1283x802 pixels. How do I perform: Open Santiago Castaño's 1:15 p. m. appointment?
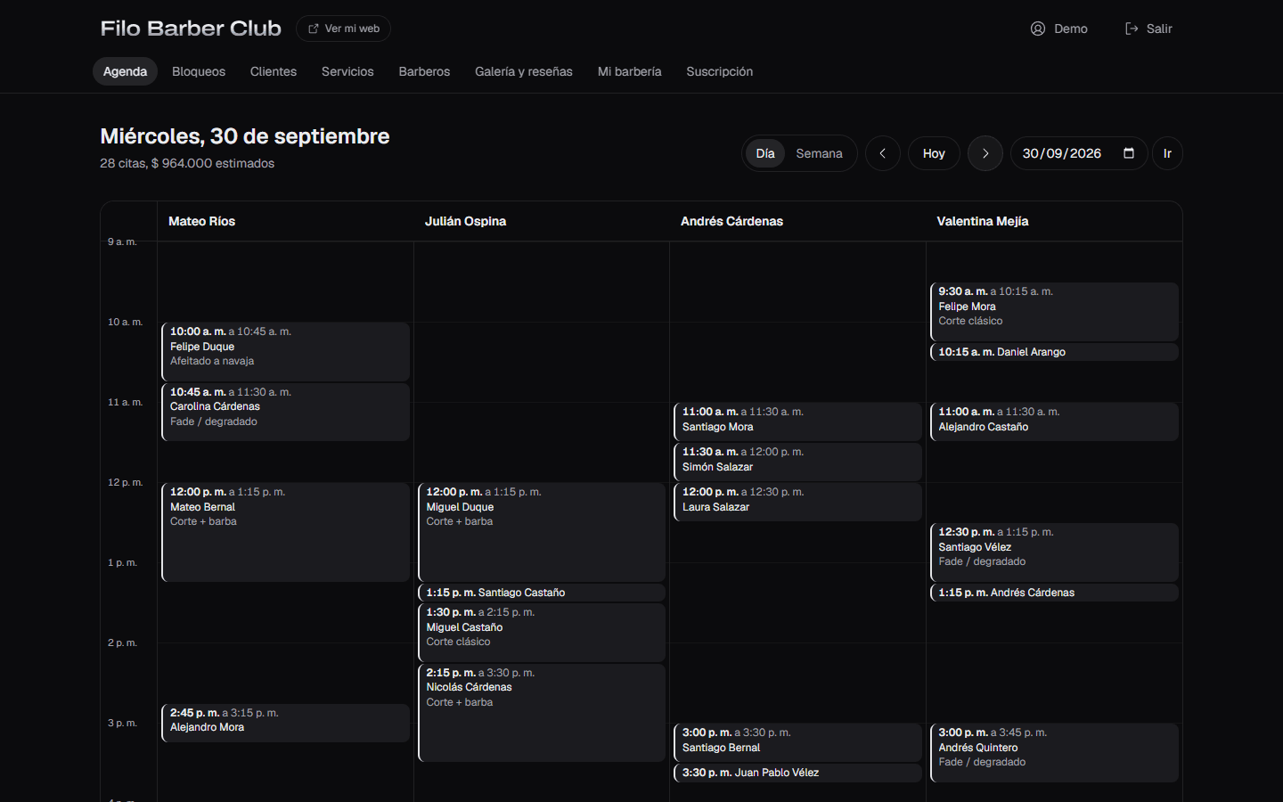[542, 593]
